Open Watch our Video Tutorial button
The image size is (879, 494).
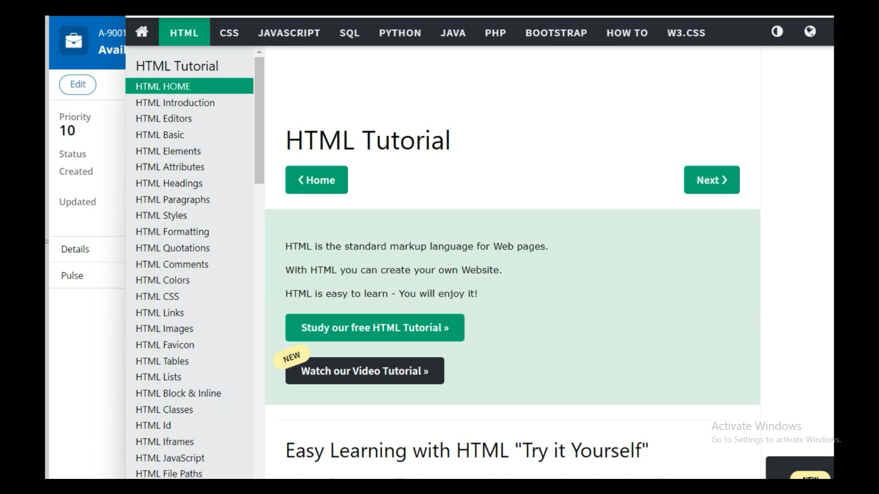(x=364, y=371)
